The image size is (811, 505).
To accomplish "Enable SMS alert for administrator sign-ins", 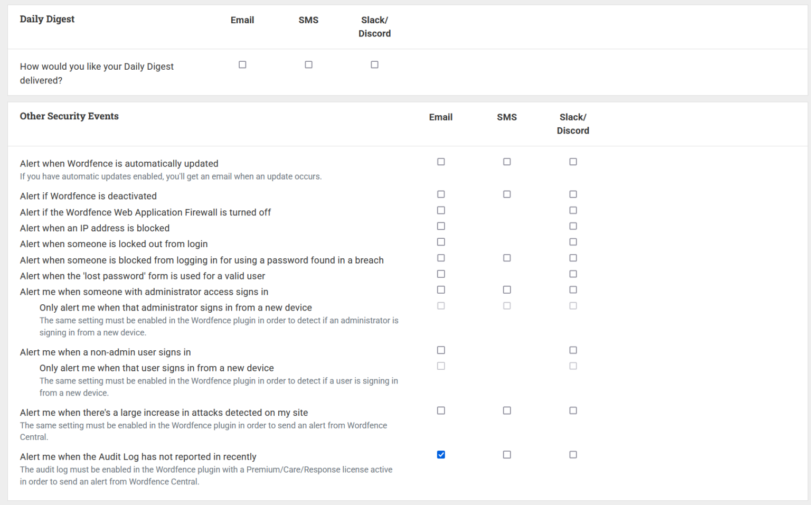I will (507, 289).
